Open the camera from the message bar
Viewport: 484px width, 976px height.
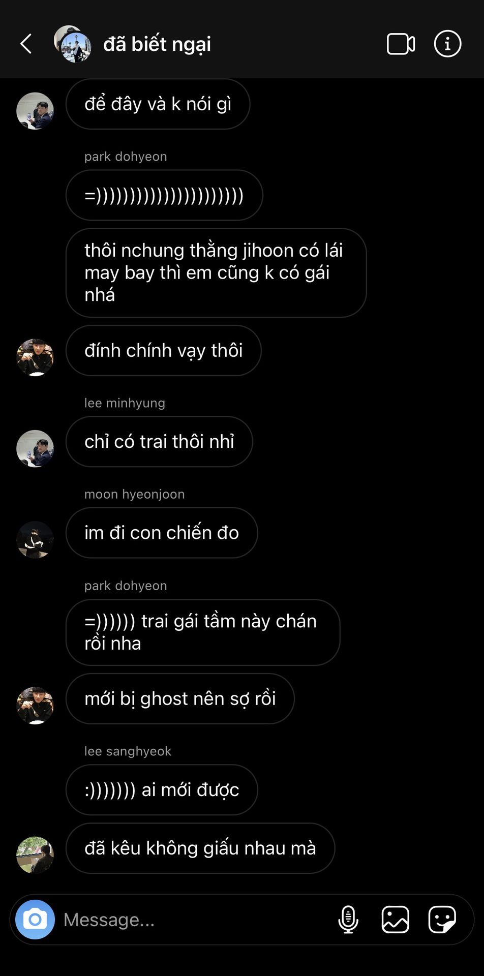click(x=35, y=919)
